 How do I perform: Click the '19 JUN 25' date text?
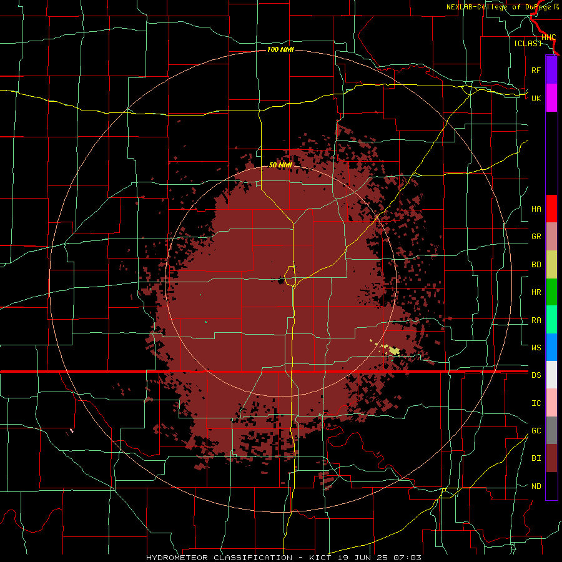pos(363,558)
